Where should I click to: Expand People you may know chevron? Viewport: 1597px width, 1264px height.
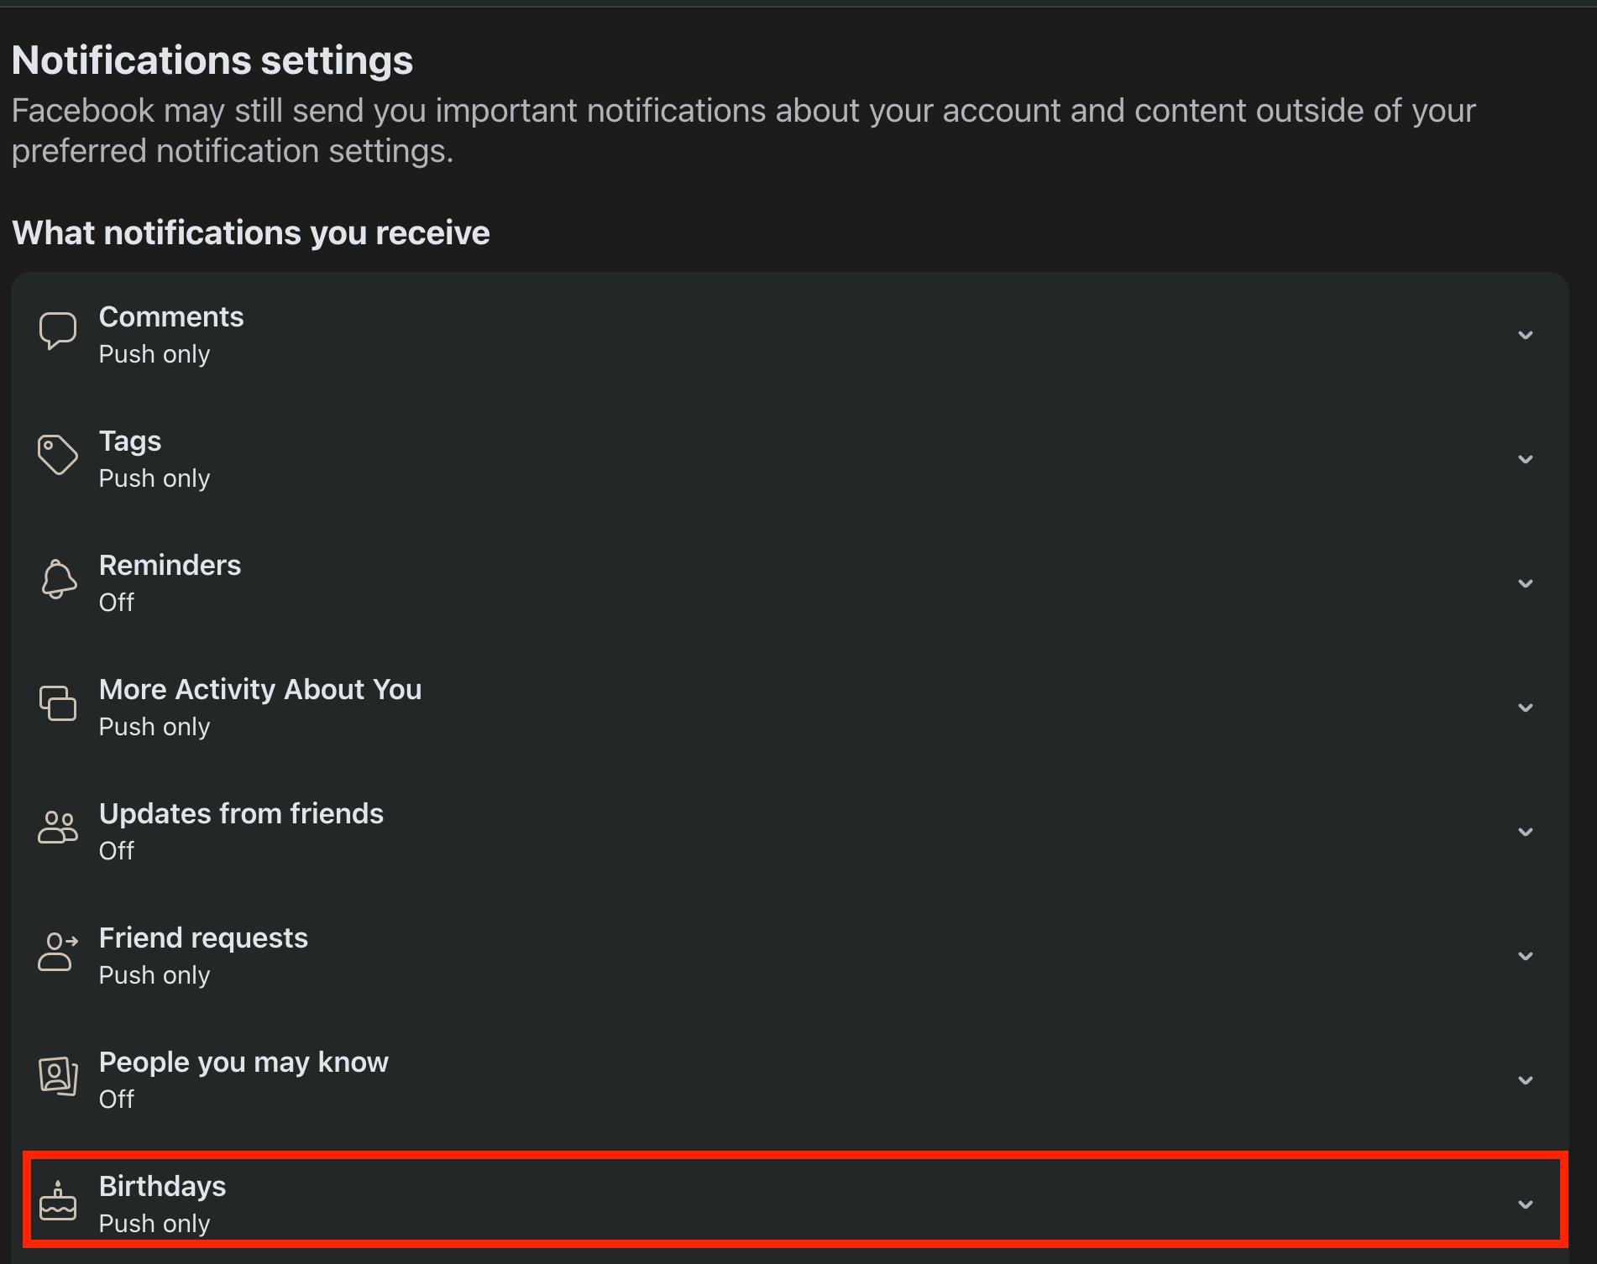coord(1526,1080)
